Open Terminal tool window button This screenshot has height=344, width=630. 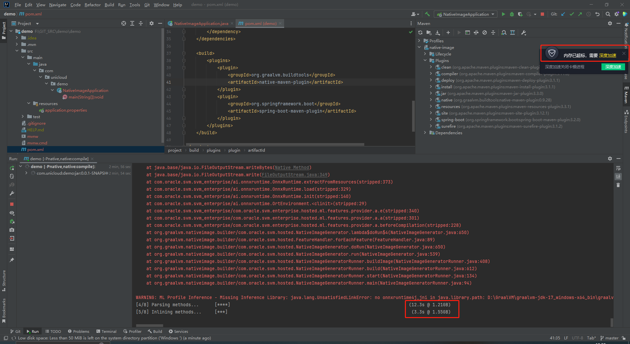tap(106, 332)
